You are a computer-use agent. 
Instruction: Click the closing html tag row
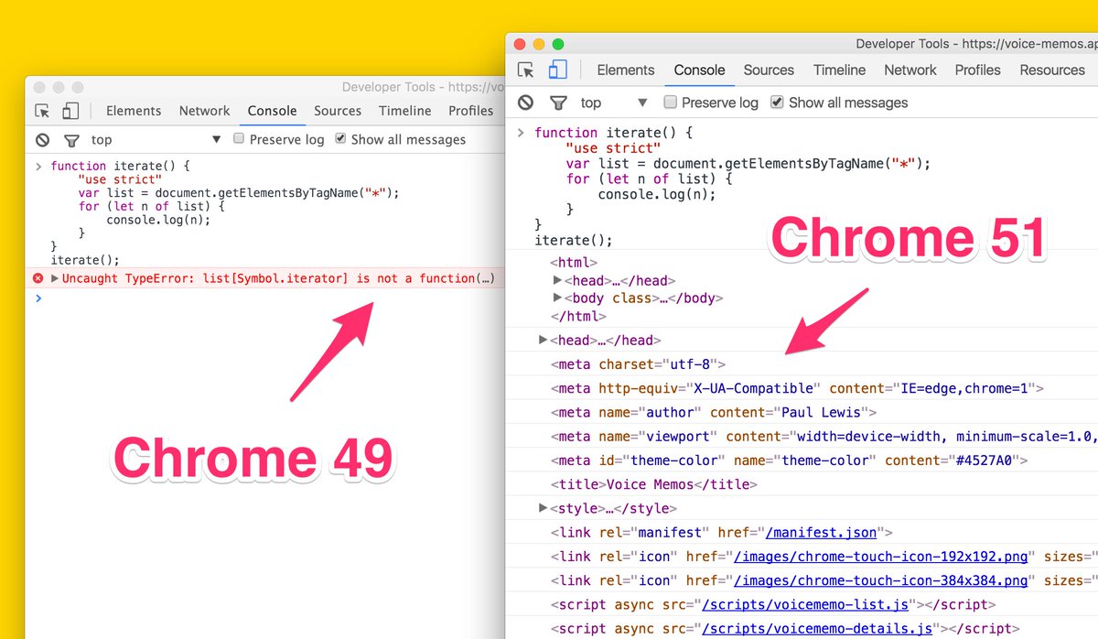coord(578,316)
